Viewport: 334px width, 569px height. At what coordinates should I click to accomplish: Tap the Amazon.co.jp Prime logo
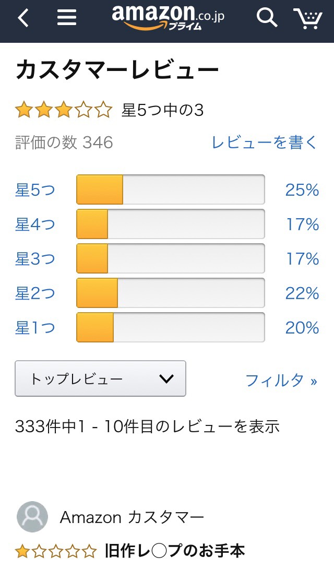168,17
